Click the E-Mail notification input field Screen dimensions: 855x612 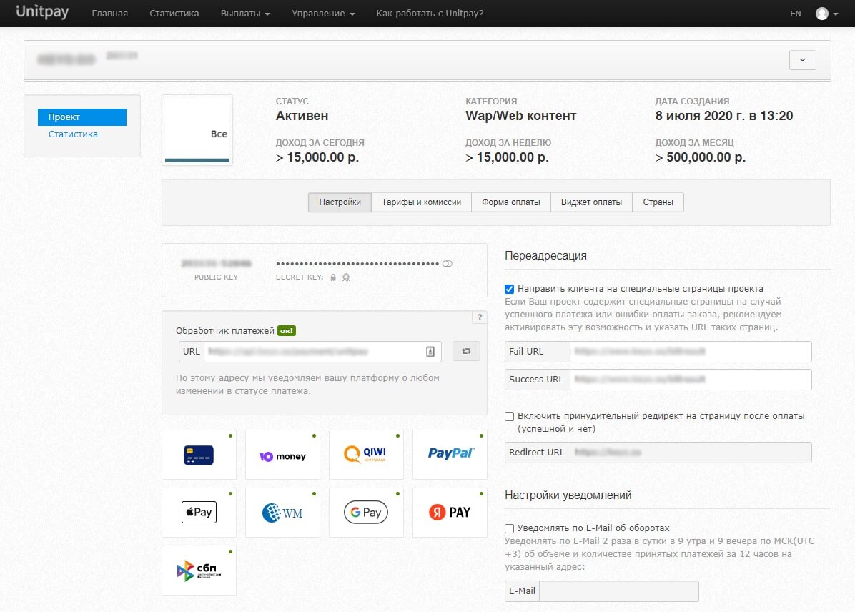619,591
